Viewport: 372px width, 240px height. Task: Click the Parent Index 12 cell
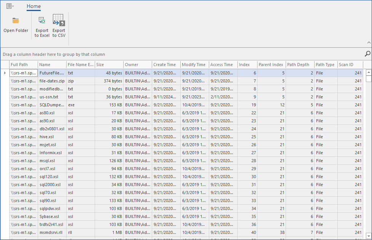point(271,105)
